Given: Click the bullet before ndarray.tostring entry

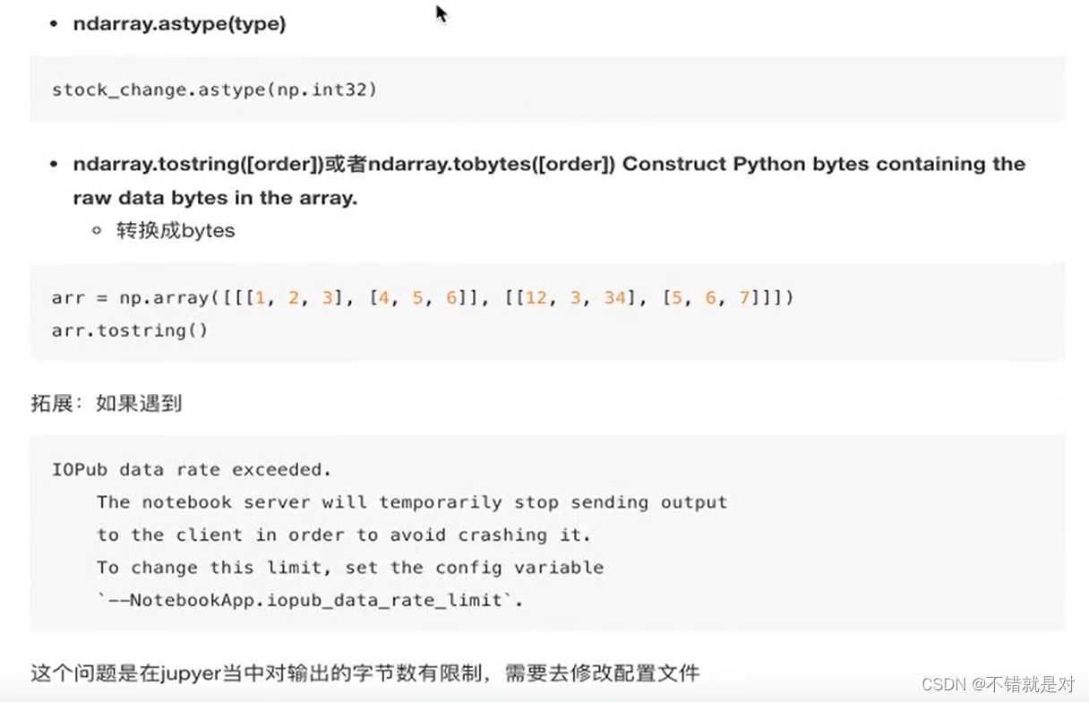Looking at the screenshot, I should coord(54,164).
